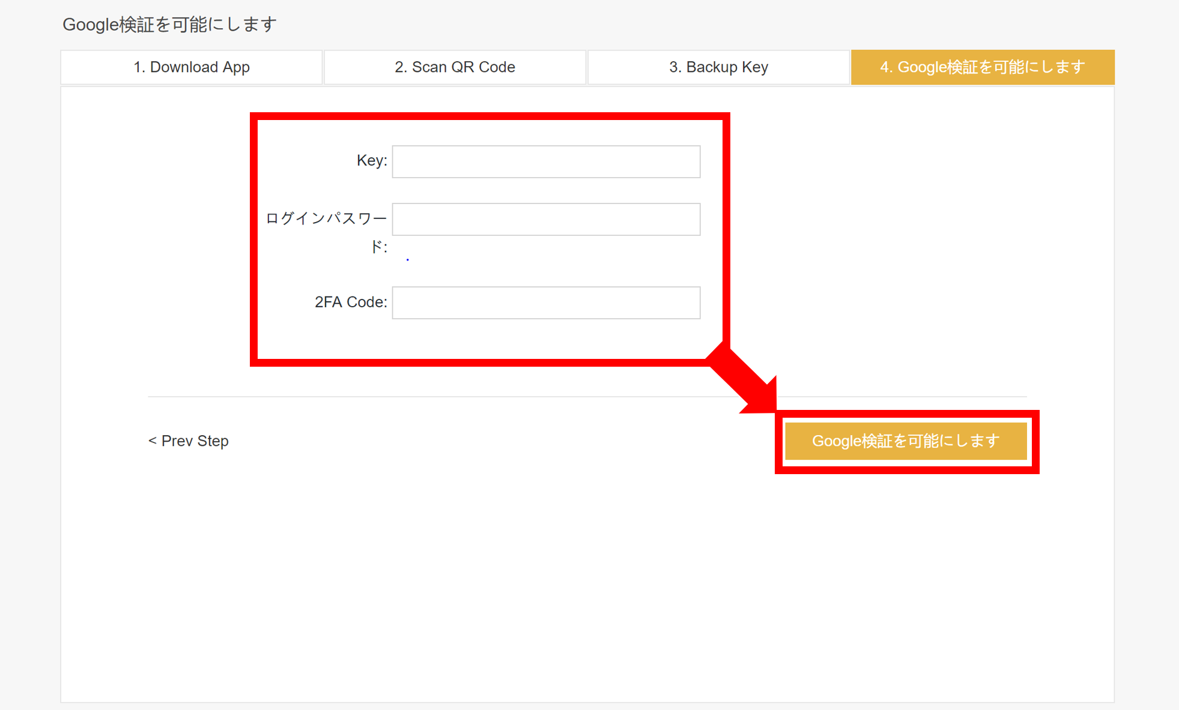Click the ログインパスワード: label
Viewport: 1179px width, 710px height.
327,232
